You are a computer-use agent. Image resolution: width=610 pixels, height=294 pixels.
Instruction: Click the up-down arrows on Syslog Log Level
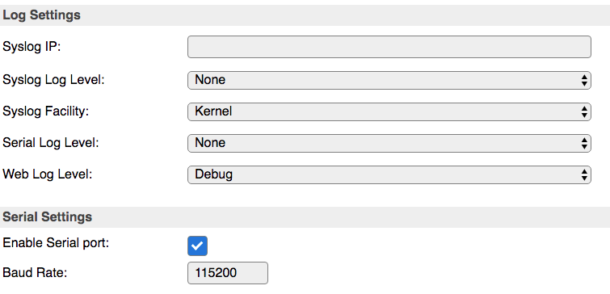pyautogui.click(x=584, y=80)
